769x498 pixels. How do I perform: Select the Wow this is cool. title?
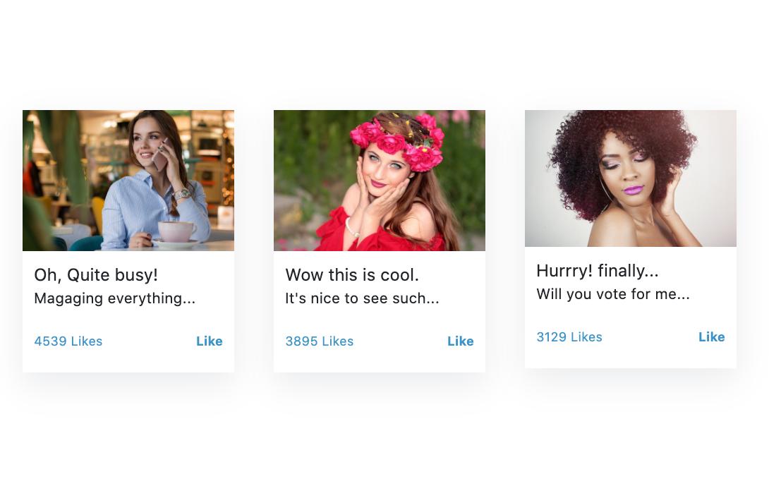tap(352, 275)
